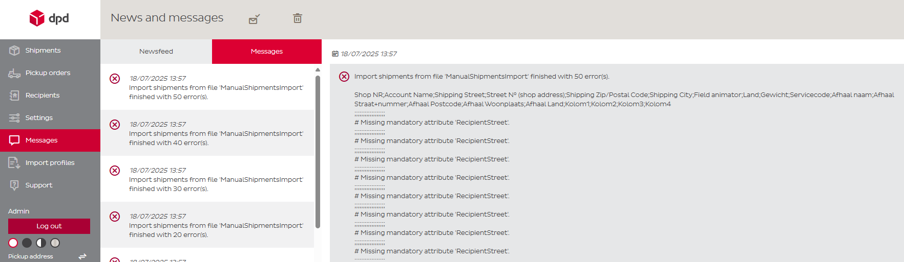Switch to the Newsfeed tab
Screen dimensions: 904x262
(x=156, y=52)
